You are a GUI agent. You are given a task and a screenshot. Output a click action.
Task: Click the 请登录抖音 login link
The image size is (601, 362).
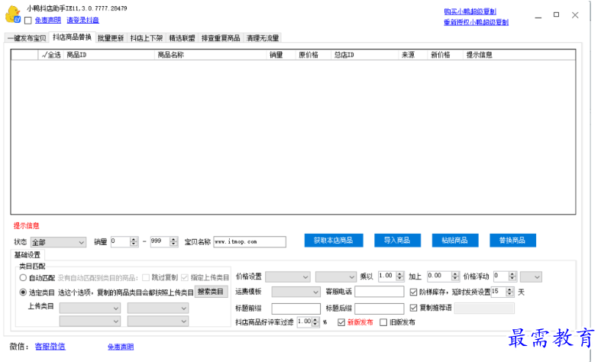click(82, 21)
